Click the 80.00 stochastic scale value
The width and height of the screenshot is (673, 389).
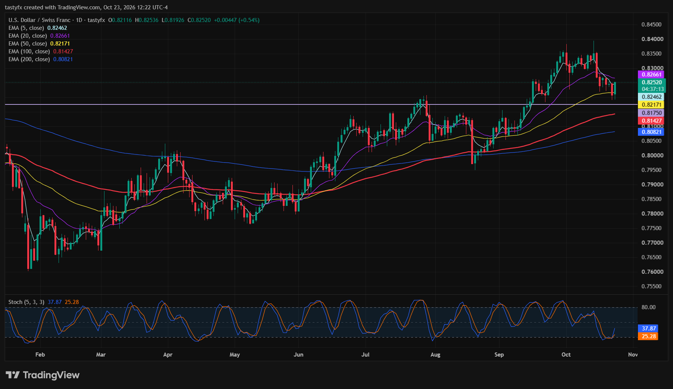click(x=648, y=307)
